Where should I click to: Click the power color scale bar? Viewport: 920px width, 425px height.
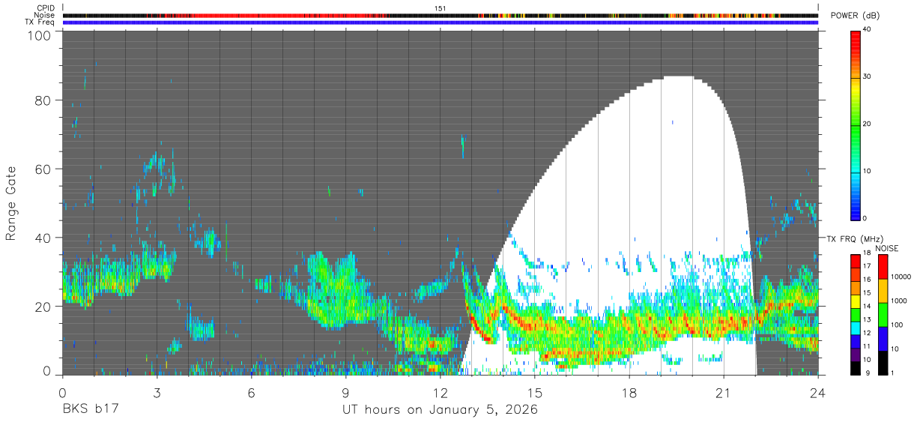[x=856, y=124]
